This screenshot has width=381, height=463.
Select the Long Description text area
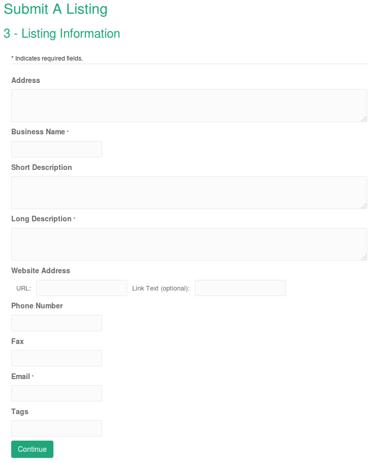(x=189, y=244)
